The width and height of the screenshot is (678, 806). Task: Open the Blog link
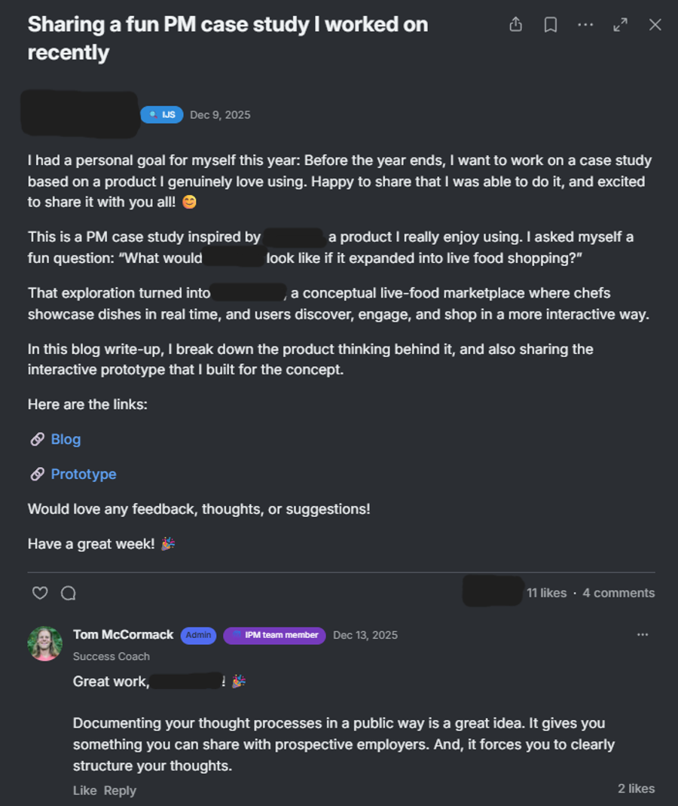[x=66, y=438]
